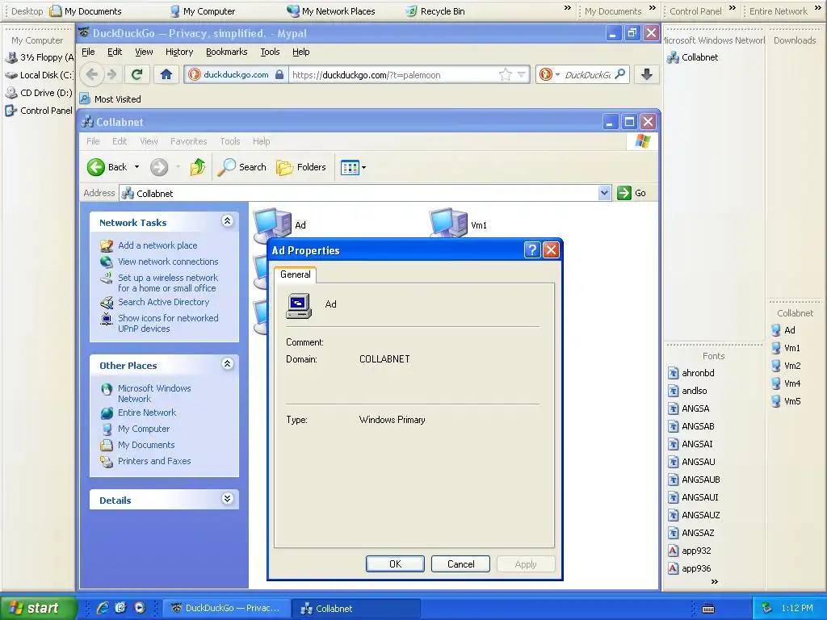Screen dimensions: 827x620
Task: Click the Collabnet address field
Action: click(359, 193)
